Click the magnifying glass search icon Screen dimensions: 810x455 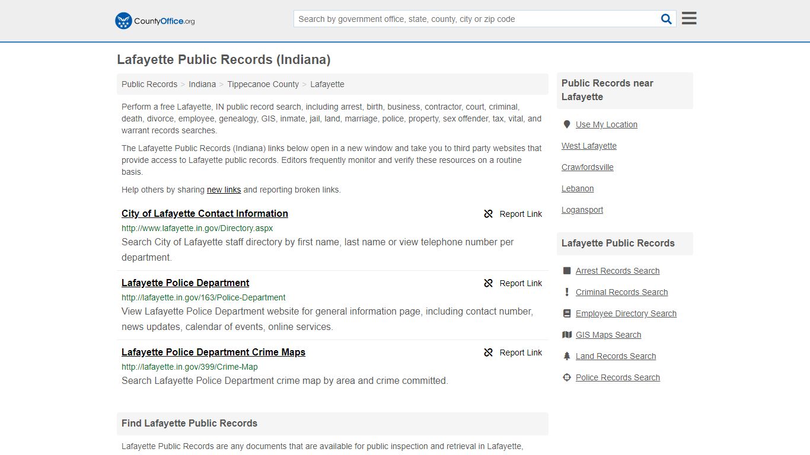click(x=667, y=19)
